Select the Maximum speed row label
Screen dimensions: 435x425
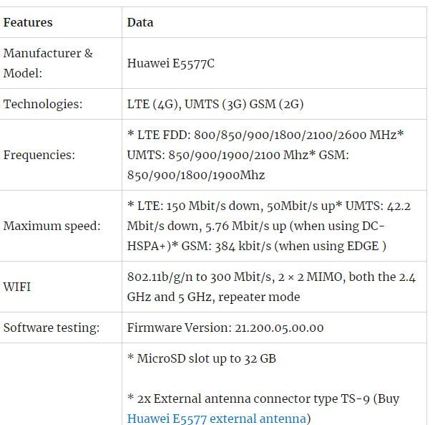pyautogui.click(x=52, y=226)
